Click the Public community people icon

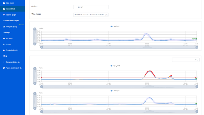click(x=4, y=68)
